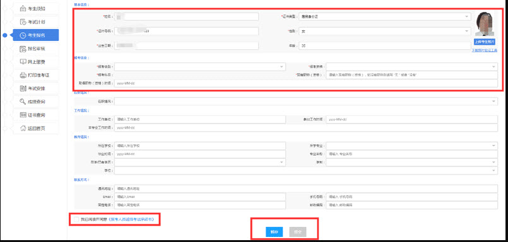Expand the 学制 dropdown
This screenshot has width=508, height=242.
coord(411,162)
